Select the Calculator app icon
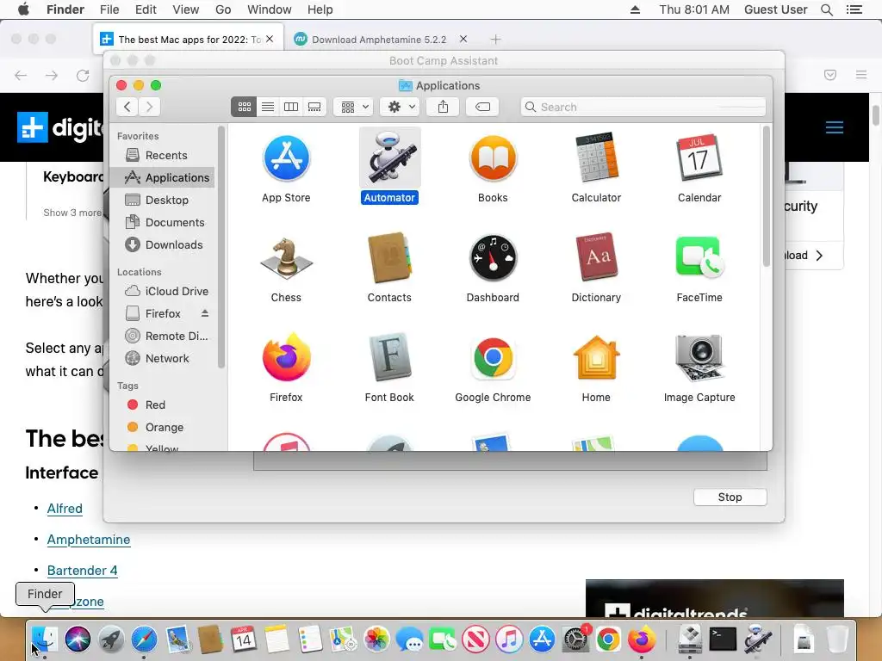Screen dimensions: 882x661 (596, 158)
